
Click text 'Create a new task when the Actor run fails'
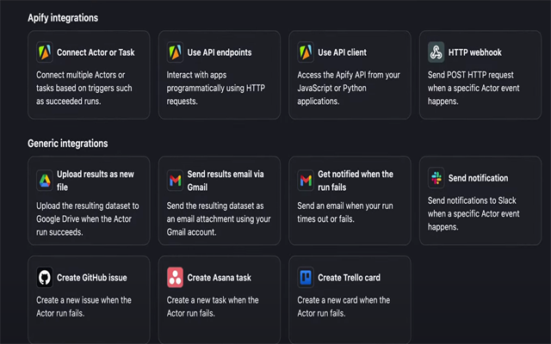213,306
